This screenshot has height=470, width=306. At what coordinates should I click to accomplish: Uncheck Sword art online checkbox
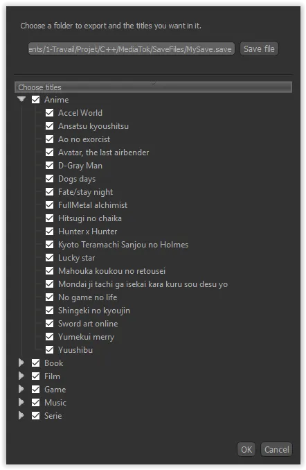click(49, 324)
